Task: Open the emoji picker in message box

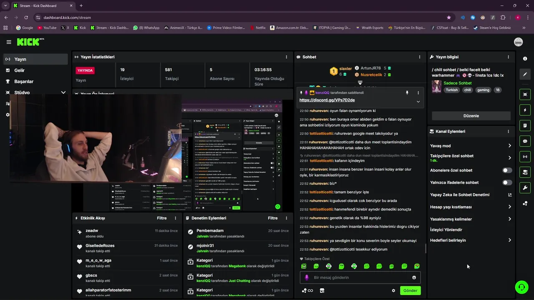Action: (414, 277)
